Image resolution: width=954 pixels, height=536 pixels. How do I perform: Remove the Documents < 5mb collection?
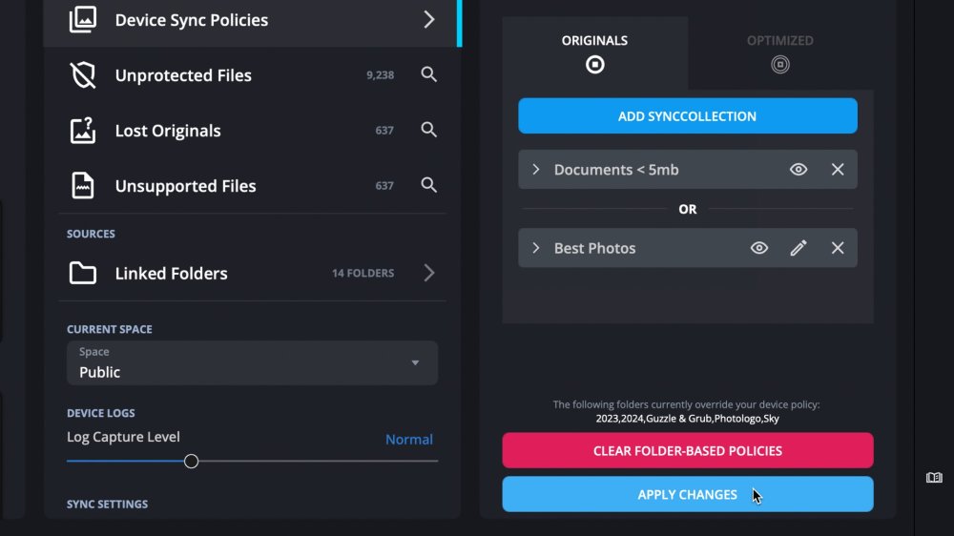coord(838,170)
